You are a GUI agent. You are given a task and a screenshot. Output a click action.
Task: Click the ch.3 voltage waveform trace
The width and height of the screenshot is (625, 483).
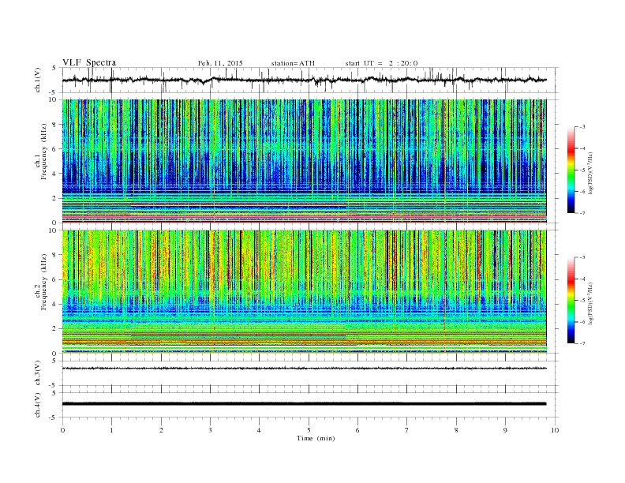click(x=305, y=369)
